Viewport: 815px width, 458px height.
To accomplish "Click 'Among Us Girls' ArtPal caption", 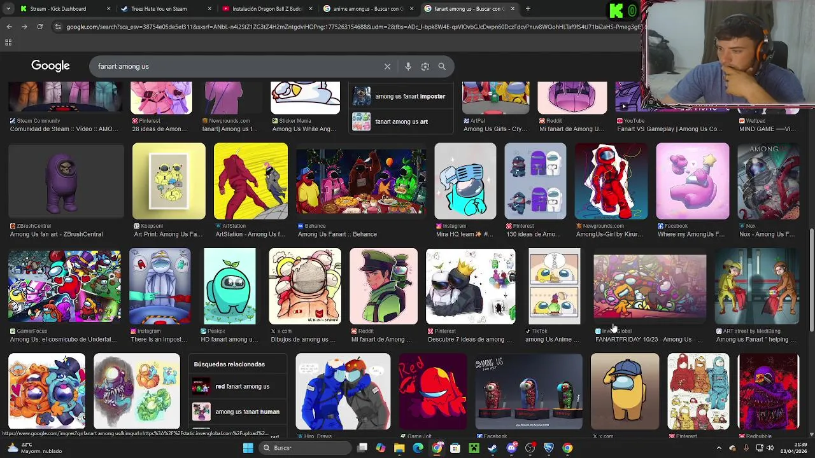I will 495,128.
